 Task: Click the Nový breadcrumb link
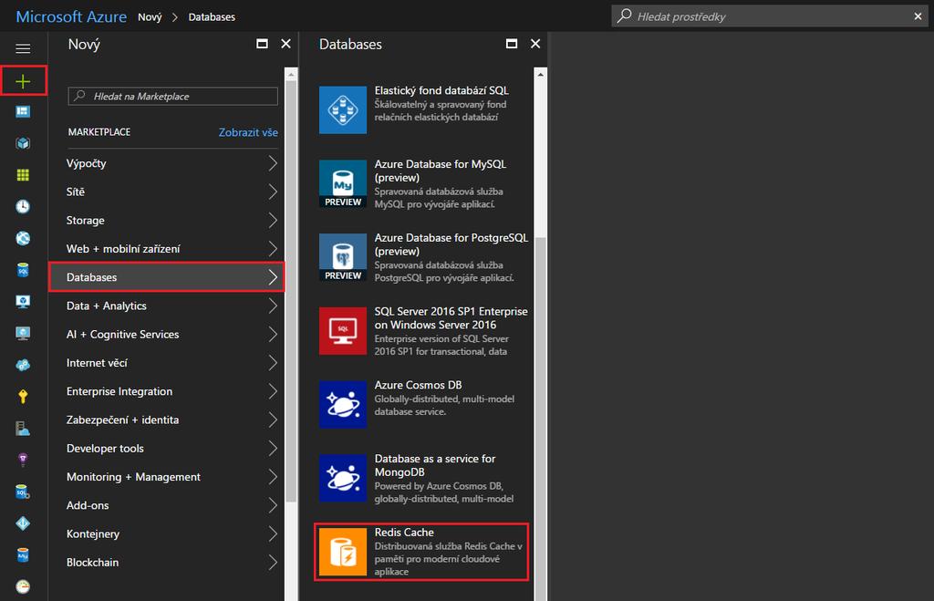(150, 16)
